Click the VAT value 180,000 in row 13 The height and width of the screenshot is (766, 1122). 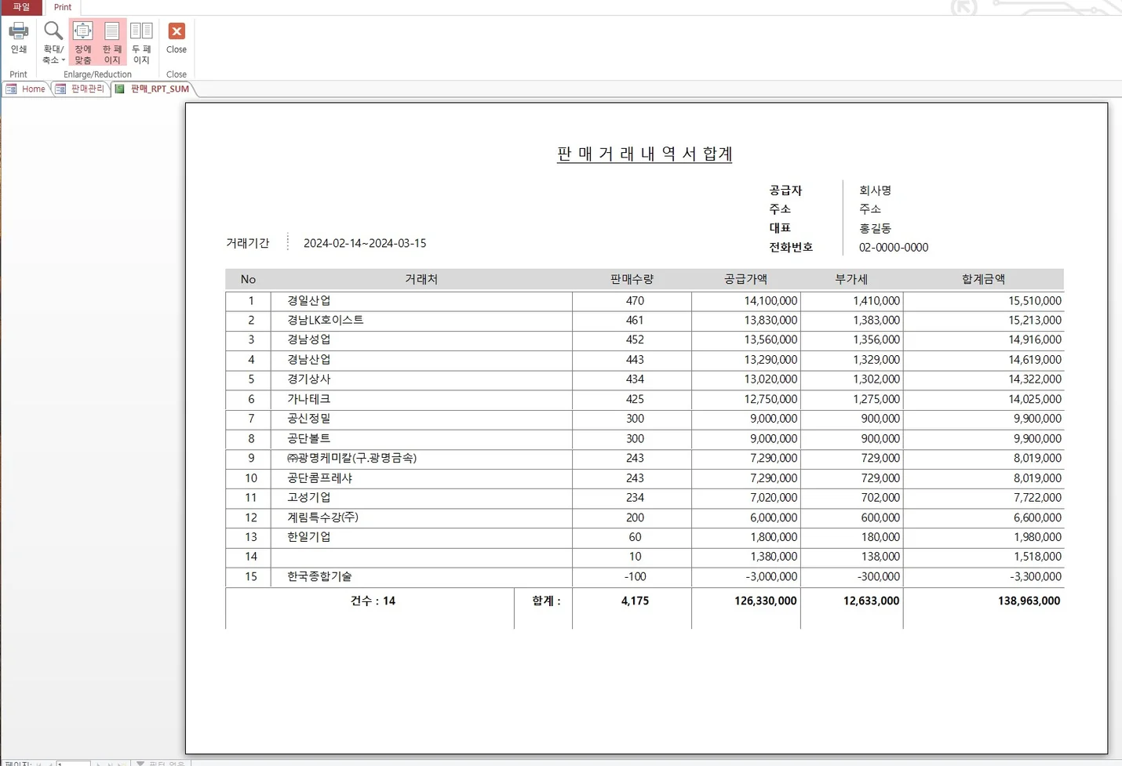(x=880, y=537)
